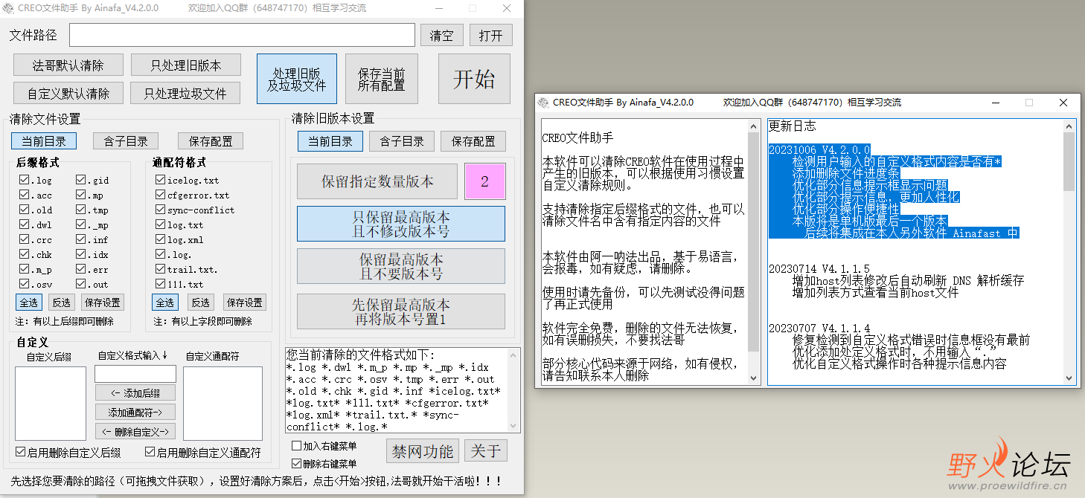
Task: Click the description text scrollbar in About window
Action: pos(755,252)
